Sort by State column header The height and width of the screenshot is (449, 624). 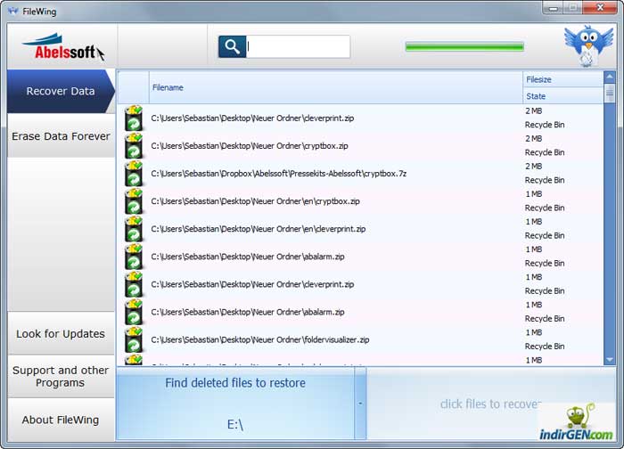(562, 96)
